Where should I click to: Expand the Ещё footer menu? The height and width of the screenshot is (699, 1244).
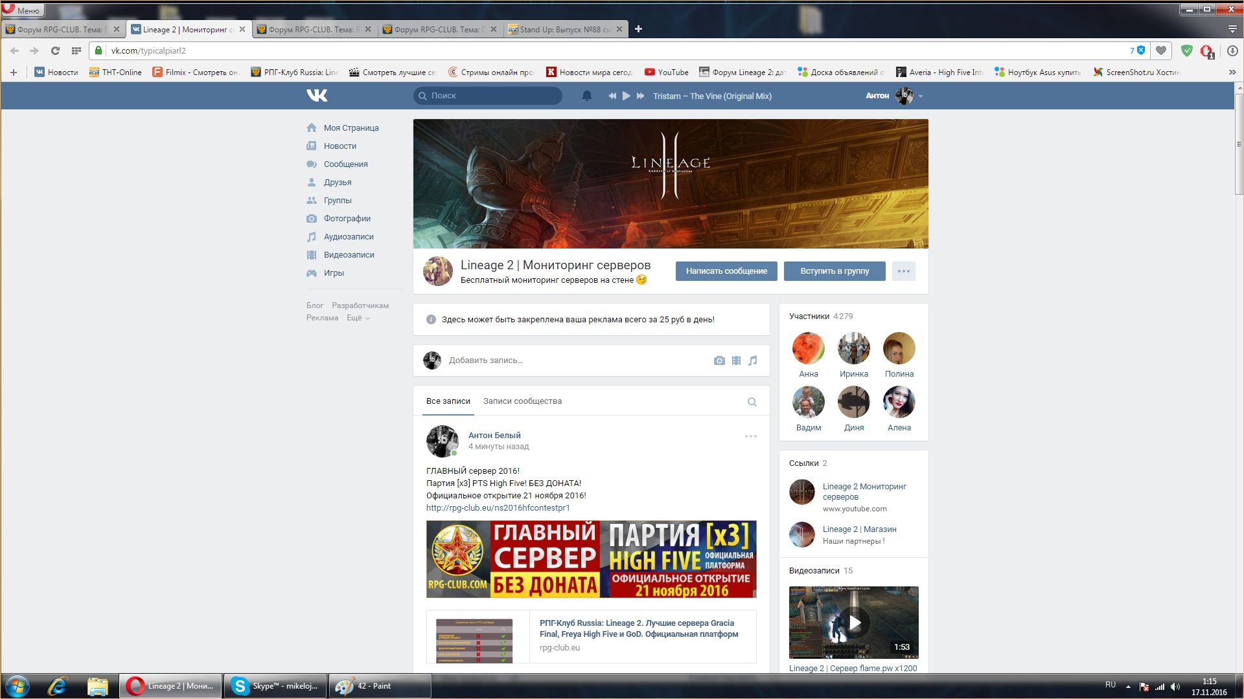pyautogui.click(x=358, y=318)
